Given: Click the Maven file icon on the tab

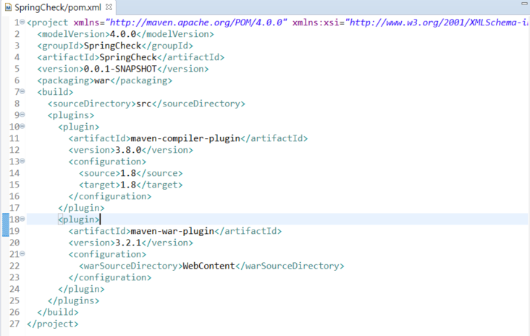Looking at the screenshot, I should coord(8,7).
